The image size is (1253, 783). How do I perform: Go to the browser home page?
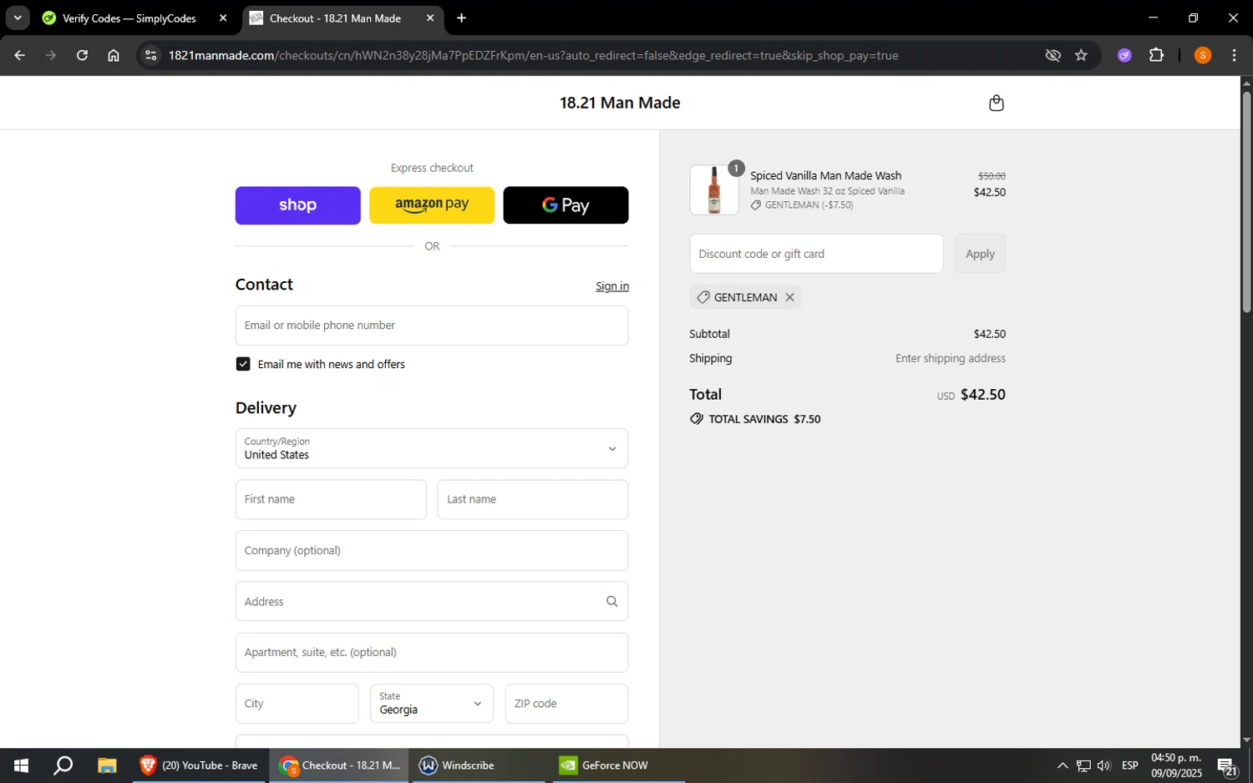tap(114, 55)
